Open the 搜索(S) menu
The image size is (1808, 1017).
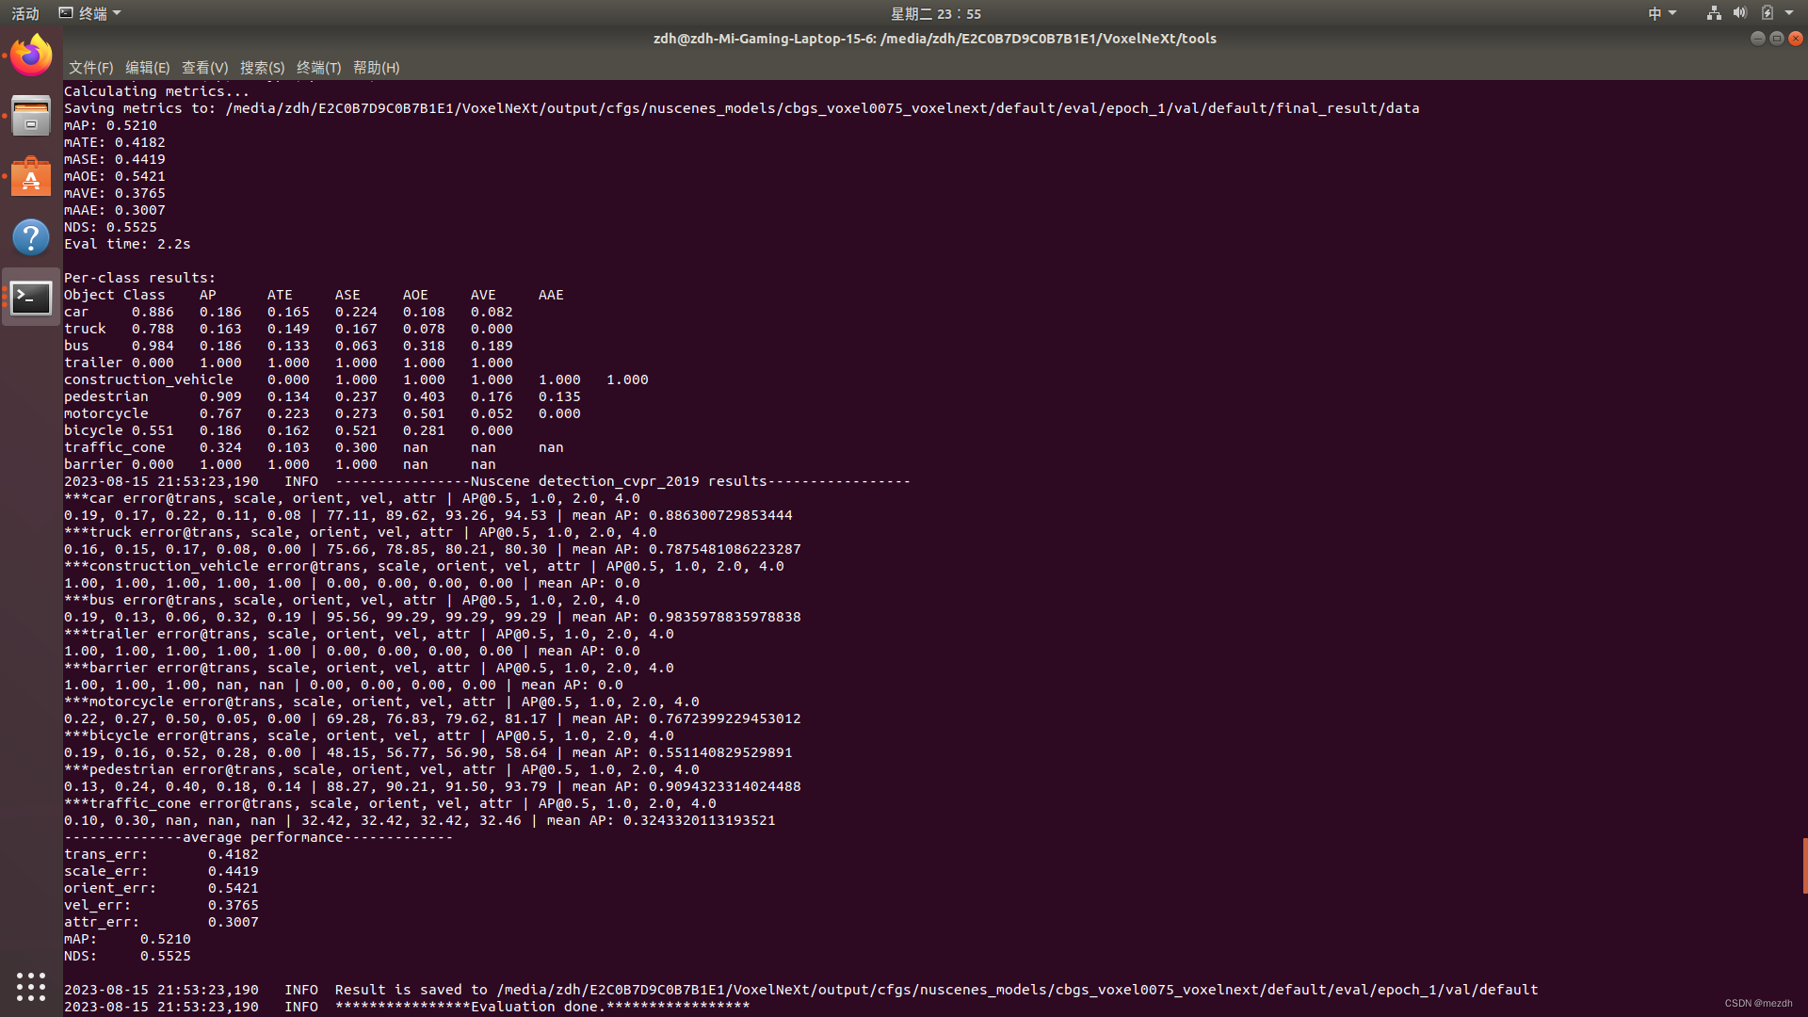(262, 68)
